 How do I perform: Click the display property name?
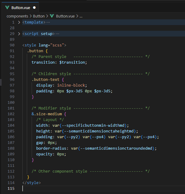tap(44, 85)
